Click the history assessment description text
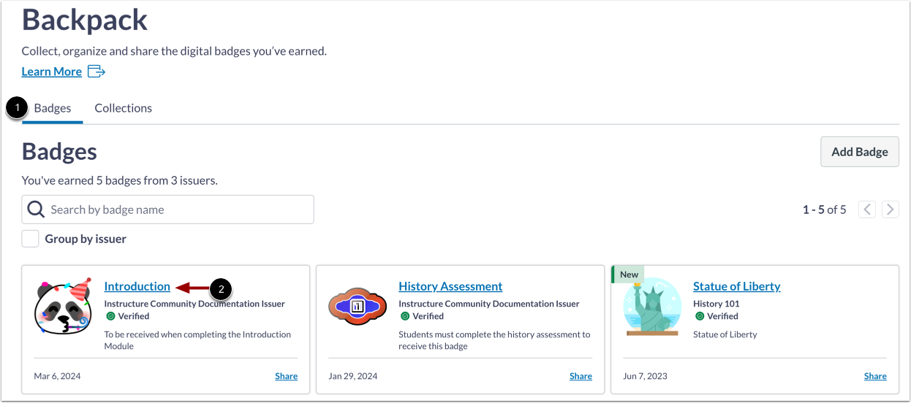Screen dimensions: 911x403 coord(494,340)
